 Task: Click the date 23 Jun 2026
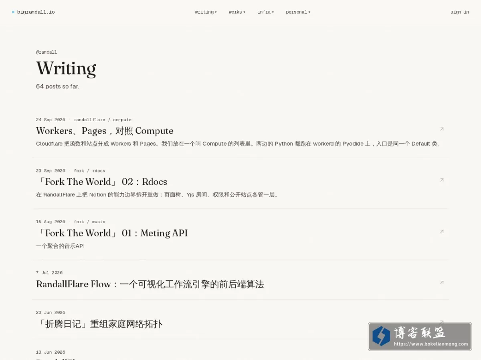(51, 312)
